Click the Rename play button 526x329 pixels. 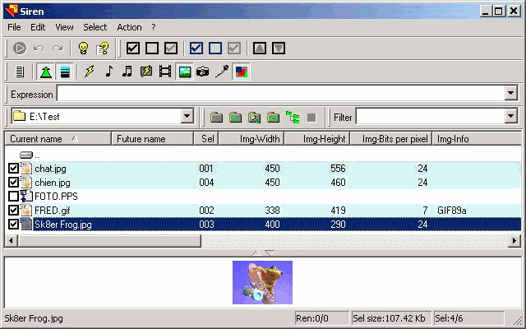pos(20,49)
